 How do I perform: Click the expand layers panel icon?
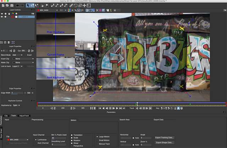pos(13,43)
